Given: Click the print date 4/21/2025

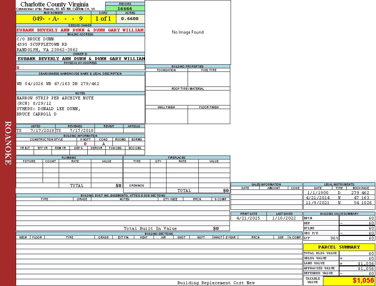Looking at the screenshot, I should click(249, 218).
